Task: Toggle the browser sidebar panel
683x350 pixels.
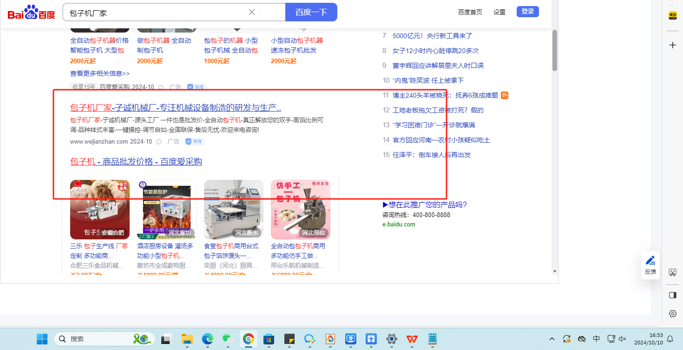Action: click(x=672, y=295)
